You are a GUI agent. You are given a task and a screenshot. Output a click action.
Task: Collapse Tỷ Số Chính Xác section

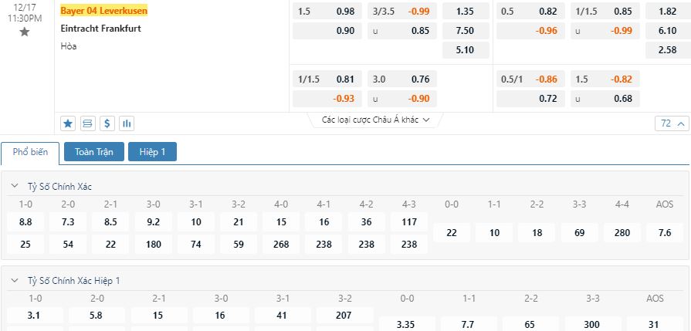point(15,186)
